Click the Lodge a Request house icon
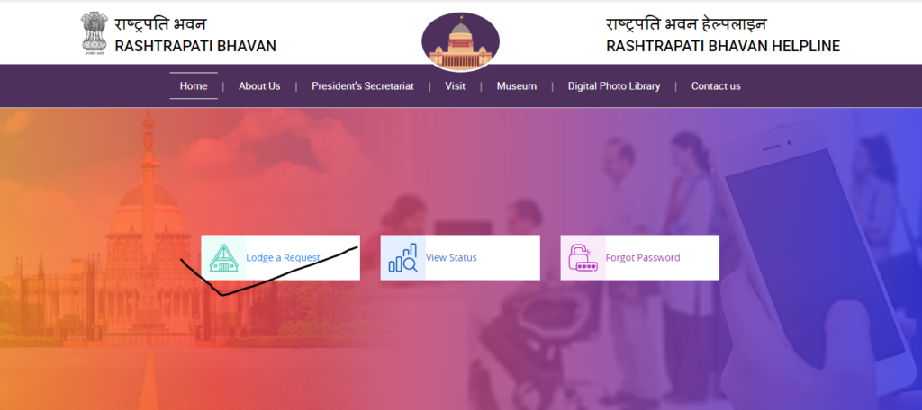This screenshot has width=922, height=410. [223, 258]
